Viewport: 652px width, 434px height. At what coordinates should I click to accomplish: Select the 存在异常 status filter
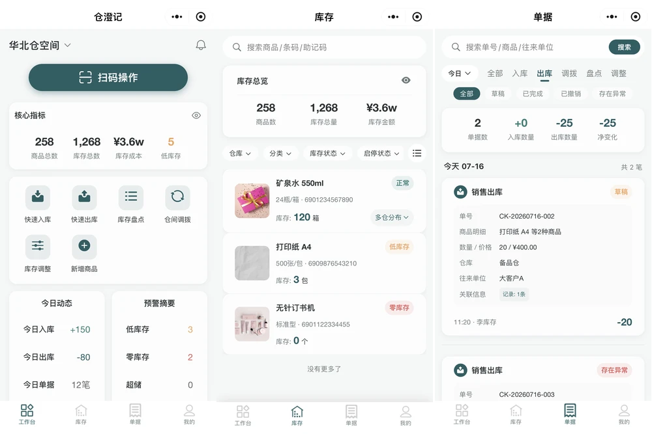(612, 94)
